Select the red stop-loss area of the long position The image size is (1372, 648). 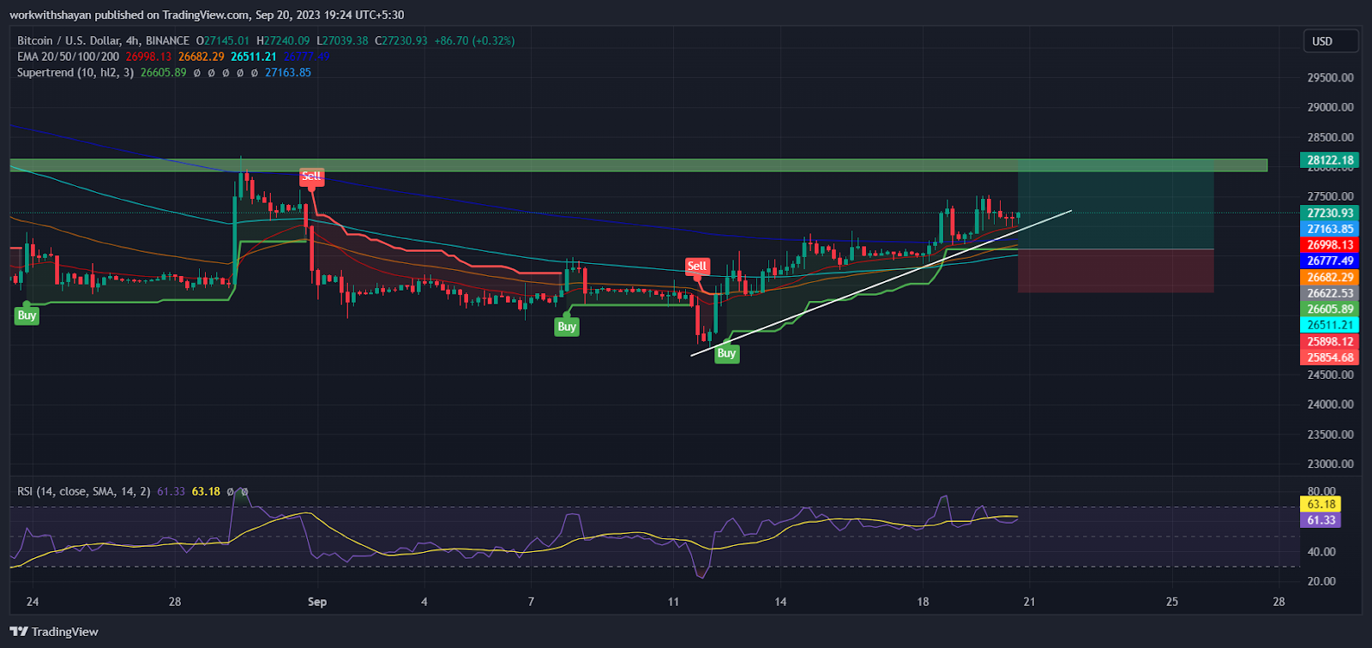coord(1116,271)
